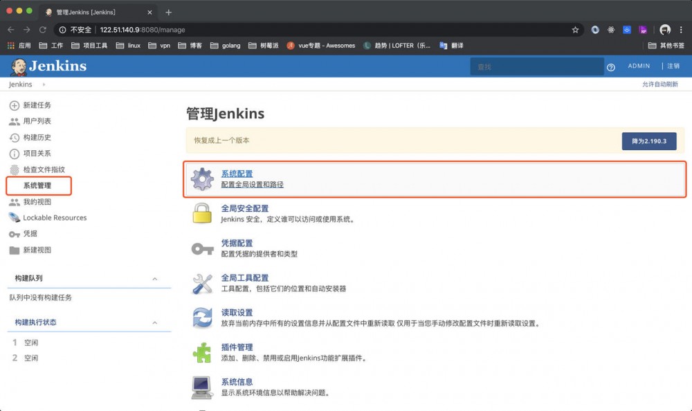Click the reload icon next to 读取设置
This screenshot has width=692, height=411.
coord(201,317)
